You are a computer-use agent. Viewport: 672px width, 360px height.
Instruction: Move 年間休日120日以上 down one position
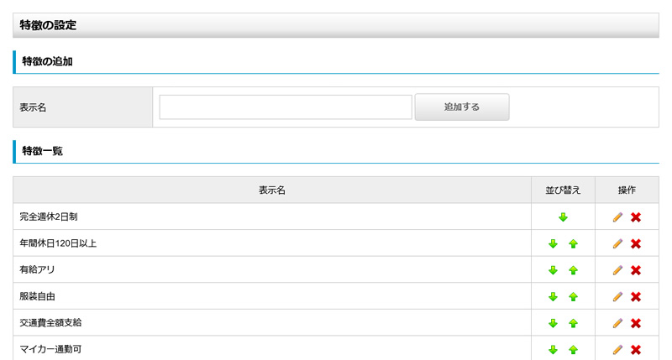coord(553,244)
